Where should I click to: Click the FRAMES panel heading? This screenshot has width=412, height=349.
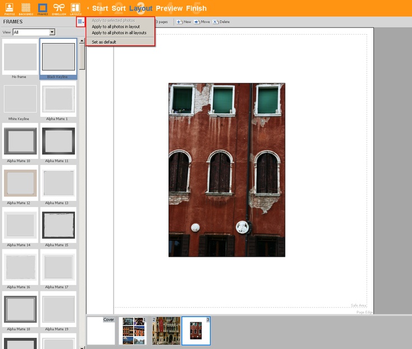pyautogui.click(x=13, y=22)
